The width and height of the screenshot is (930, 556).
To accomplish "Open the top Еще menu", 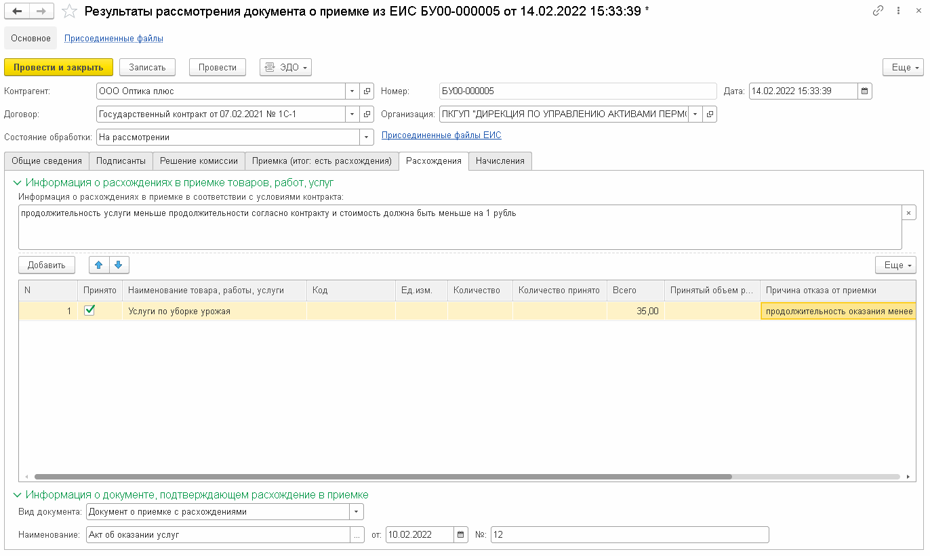I will pyautogui.click(x=904, y=67).
